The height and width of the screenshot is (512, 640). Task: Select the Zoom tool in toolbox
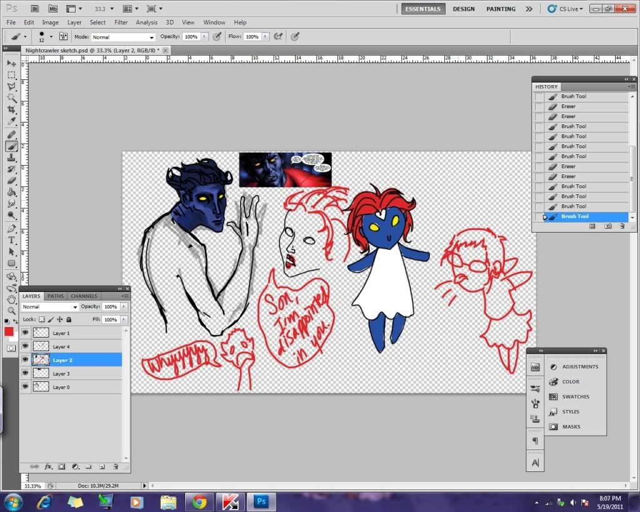pos(11,311)
